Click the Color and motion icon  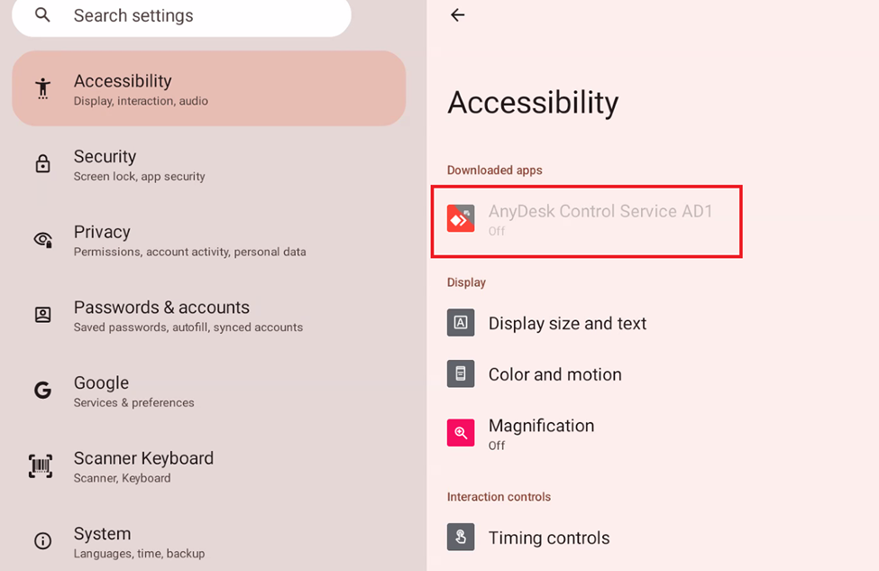[x=461, y=373]
